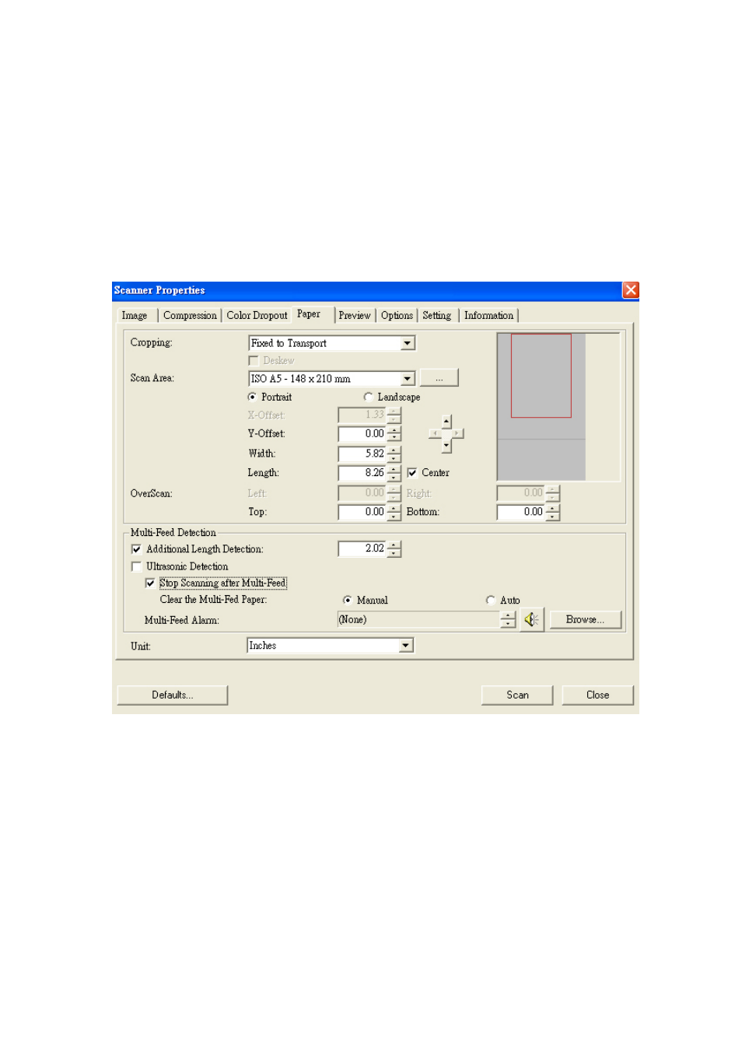742x1051 pixels.
Task: Enable Ultrasonic Detection
Action: pos(137,566)
